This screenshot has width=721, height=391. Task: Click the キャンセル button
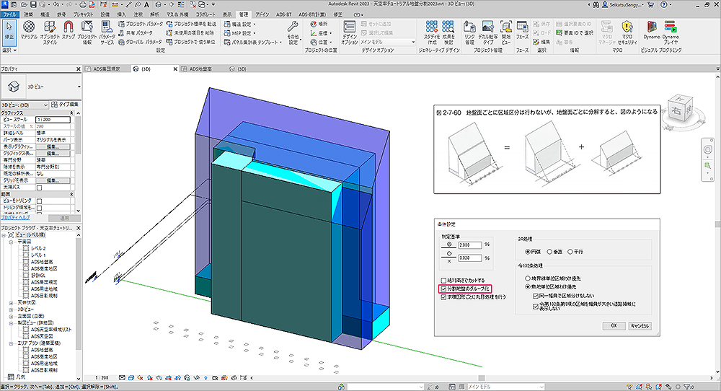click(x=640, y=326)
